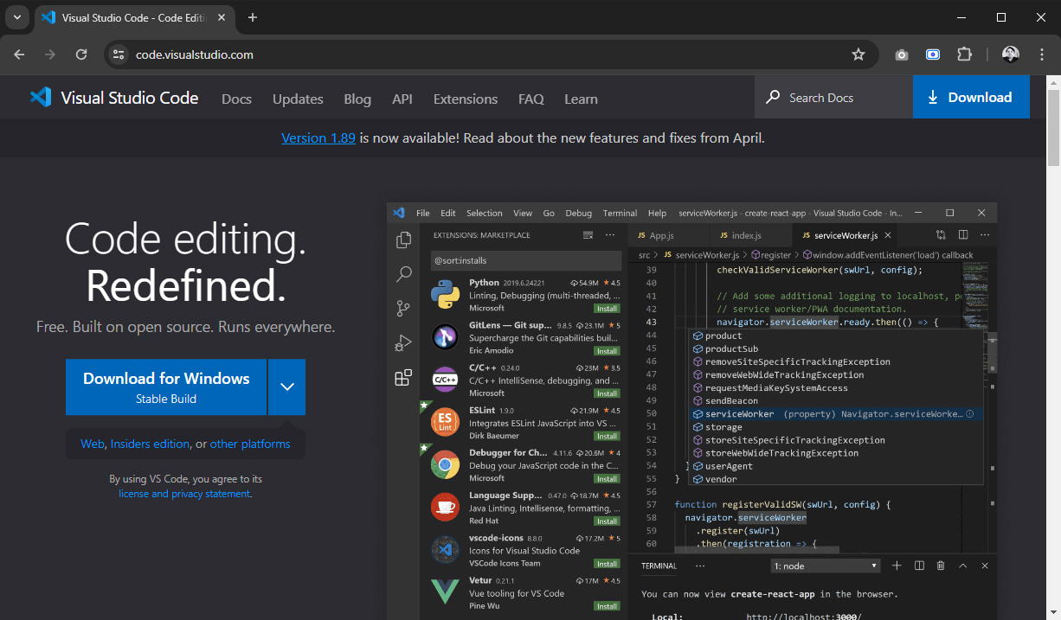Open the FAQ nav item

click(531, 99)
